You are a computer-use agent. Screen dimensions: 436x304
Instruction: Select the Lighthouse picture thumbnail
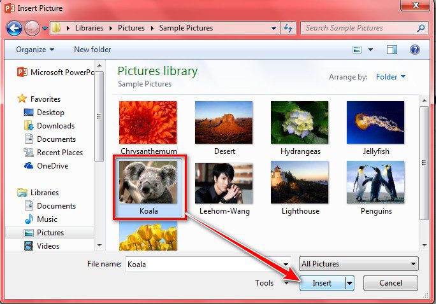pos(300,183)
